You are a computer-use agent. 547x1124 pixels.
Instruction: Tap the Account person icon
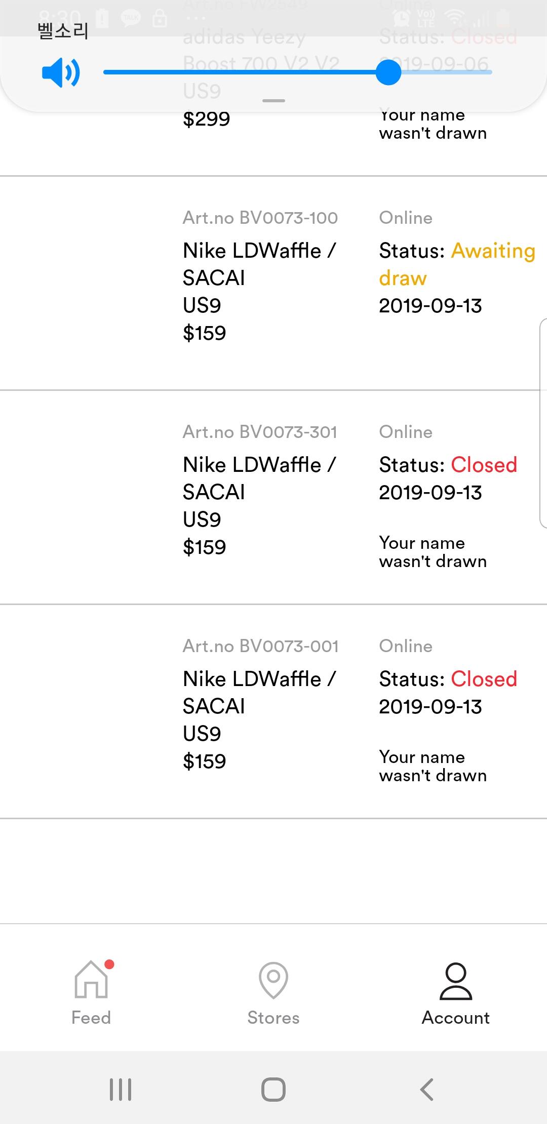click(x=456, y=981)
